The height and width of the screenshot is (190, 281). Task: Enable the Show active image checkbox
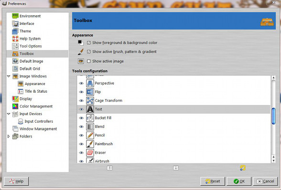88,61
